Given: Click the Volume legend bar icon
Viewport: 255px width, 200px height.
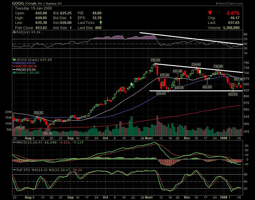Looking at the screenshot, I should [x=14, y=73].
